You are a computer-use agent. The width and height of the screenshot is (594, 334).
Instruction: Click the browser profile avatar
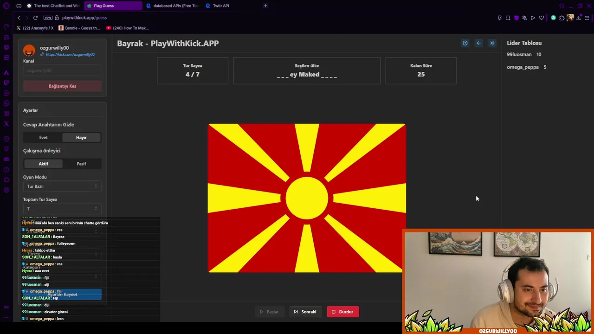(570, 18)
